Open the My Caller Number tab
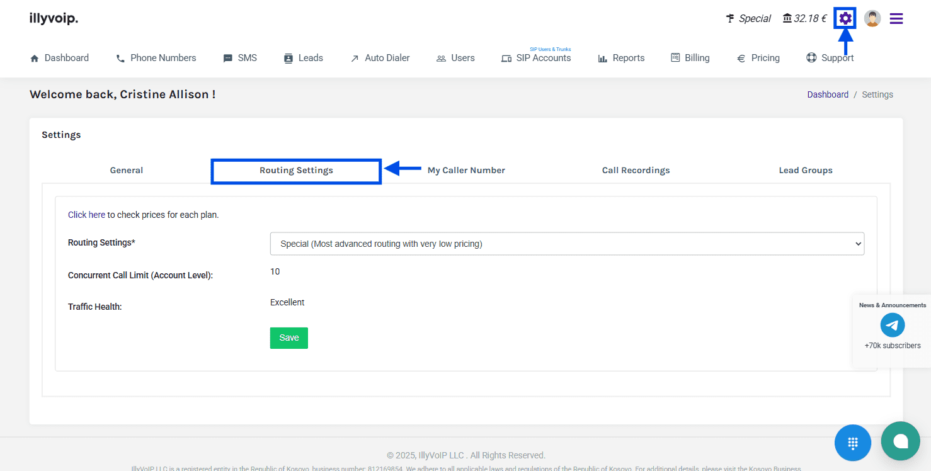This screenshot has width=931, height=471. [x=466, y=170]
